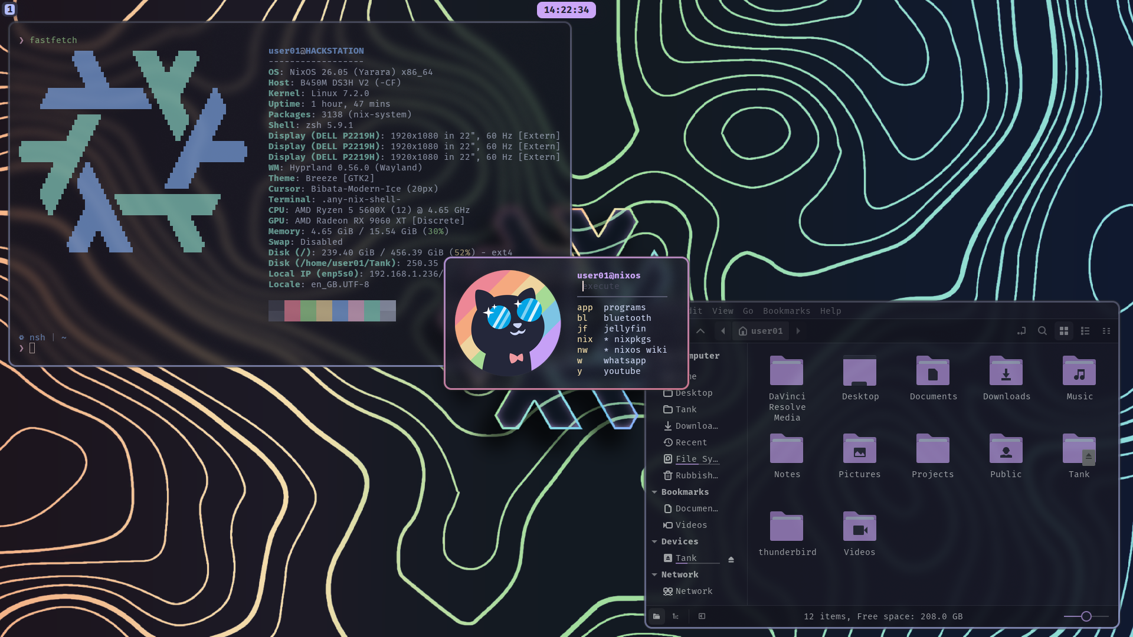Open the Go menu
Viewport: 1133px width, 637px height.
pyautogui.click(x=748, y=311)
